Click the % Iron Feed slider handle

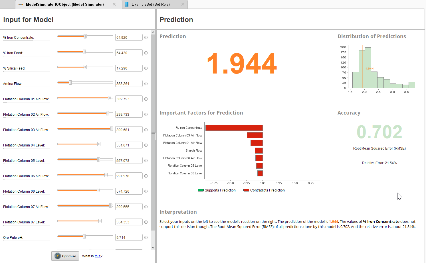84,52
